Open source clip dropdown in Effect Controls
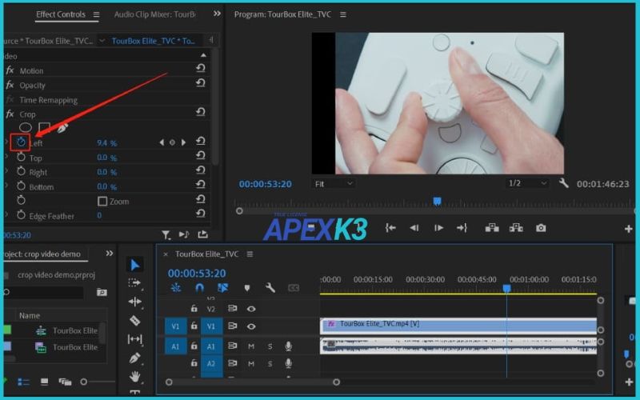 [x=102, y=41]
